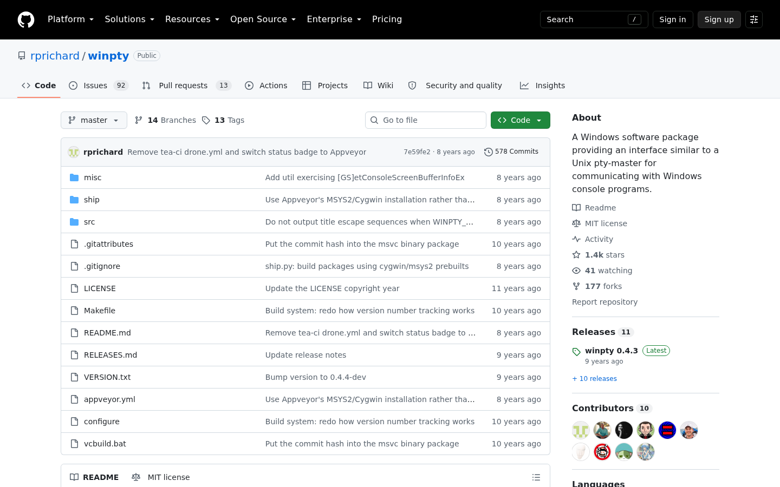Click the src folder icon
780x487 pixels.
click(x=74, y=222)
